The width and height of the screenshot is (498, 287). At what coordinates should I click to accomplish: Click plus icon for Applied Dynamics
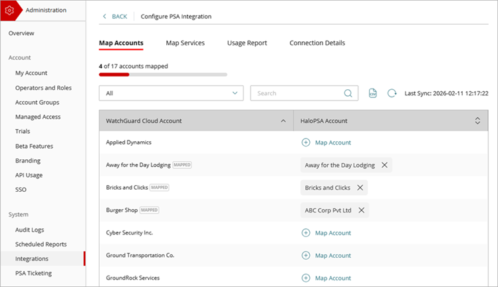coord(306,143)
